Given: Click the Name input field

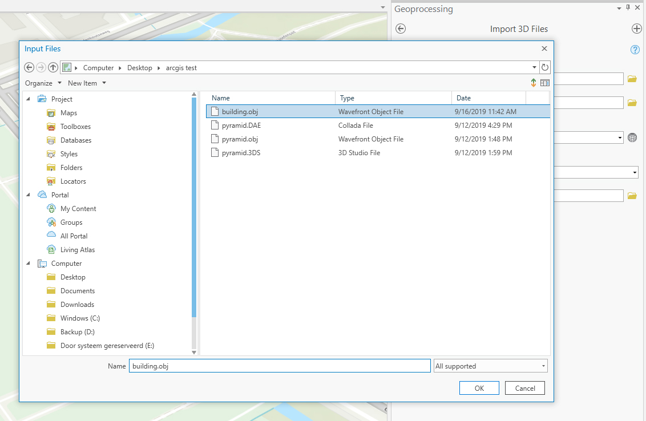Looking at the screenshot, I should [280, 366].
